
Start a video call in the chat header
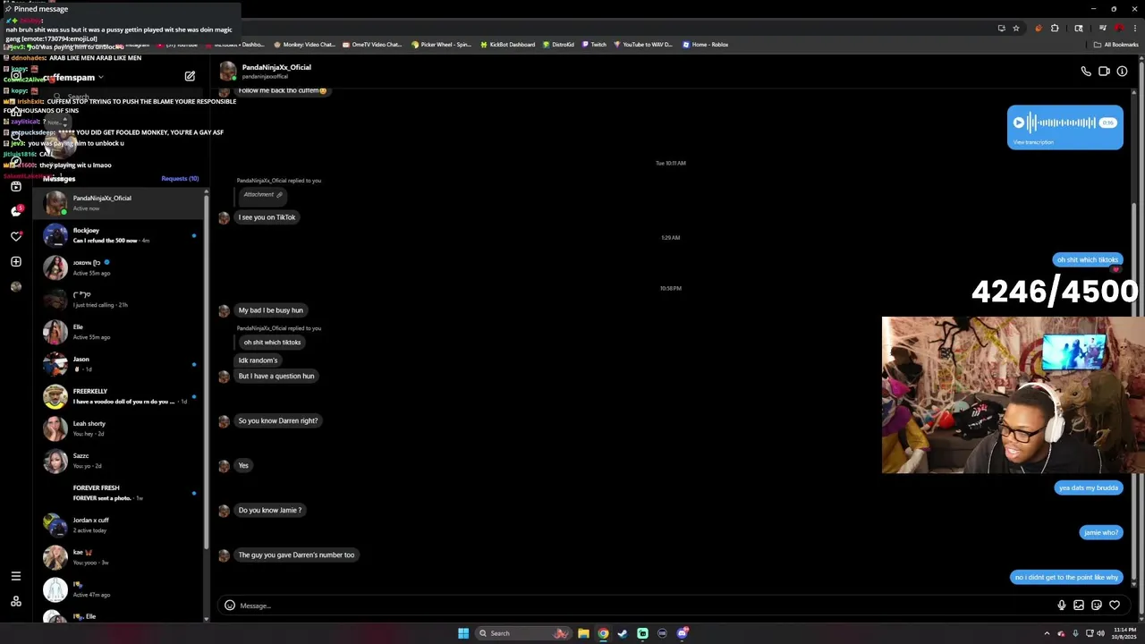point(1104,72)
